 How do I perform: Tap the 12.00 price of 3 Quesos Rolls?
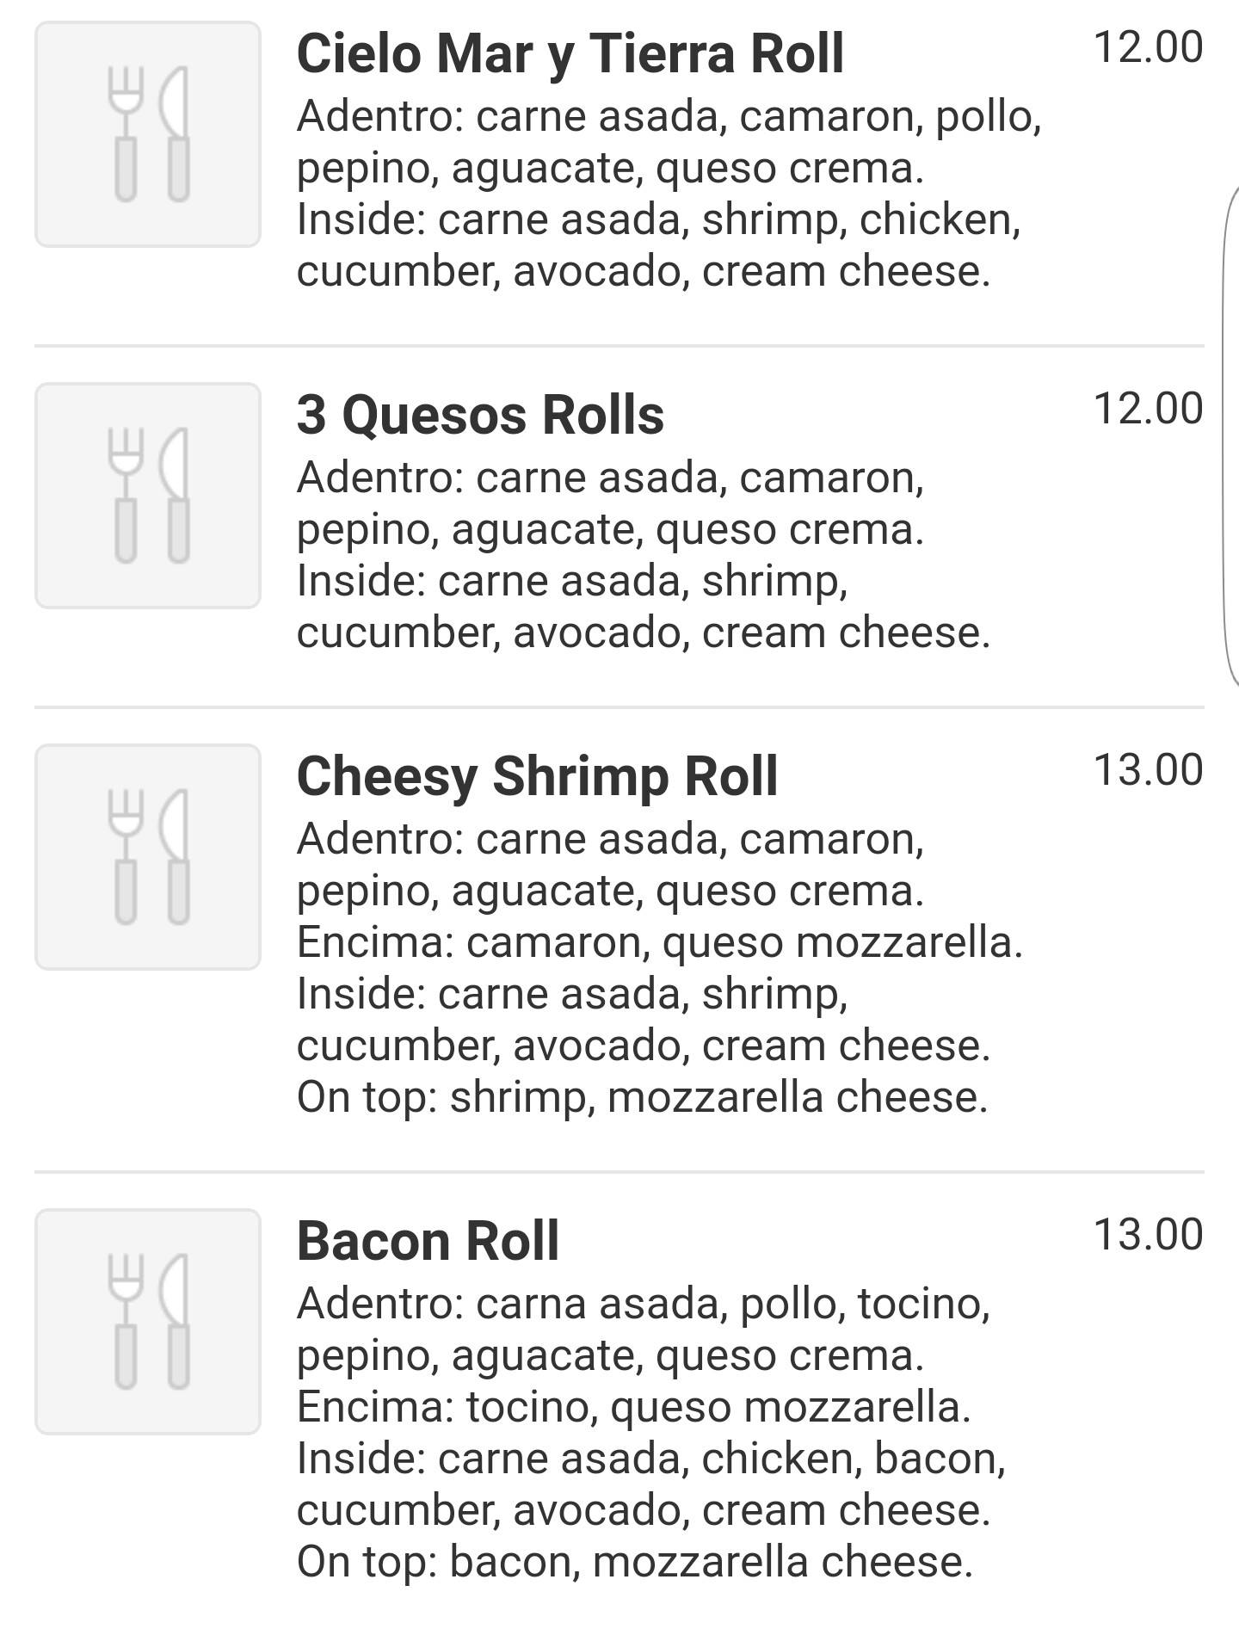coord(1148,408)
